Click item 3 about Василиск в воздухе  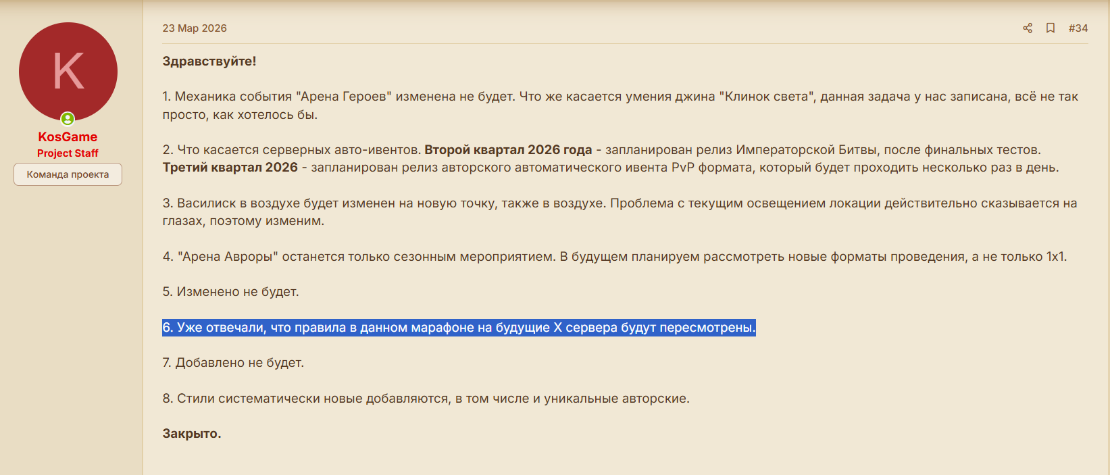tap(620, 212)
